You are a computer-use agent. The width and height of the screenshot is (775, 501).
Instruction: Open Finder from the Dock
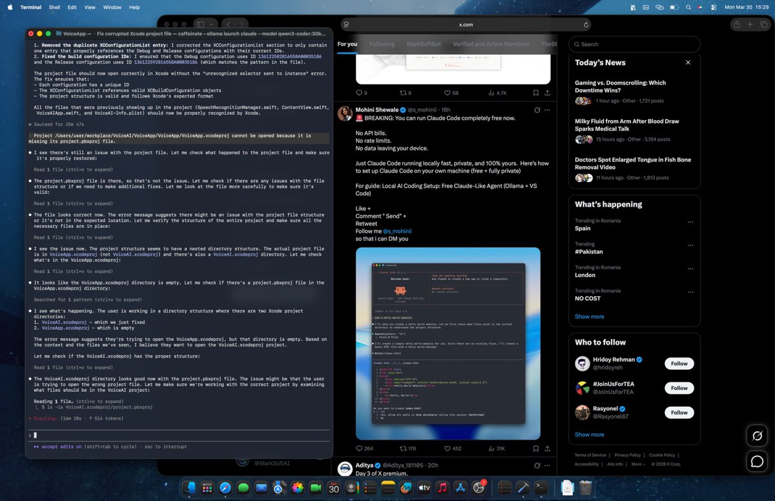click(189, 488)
